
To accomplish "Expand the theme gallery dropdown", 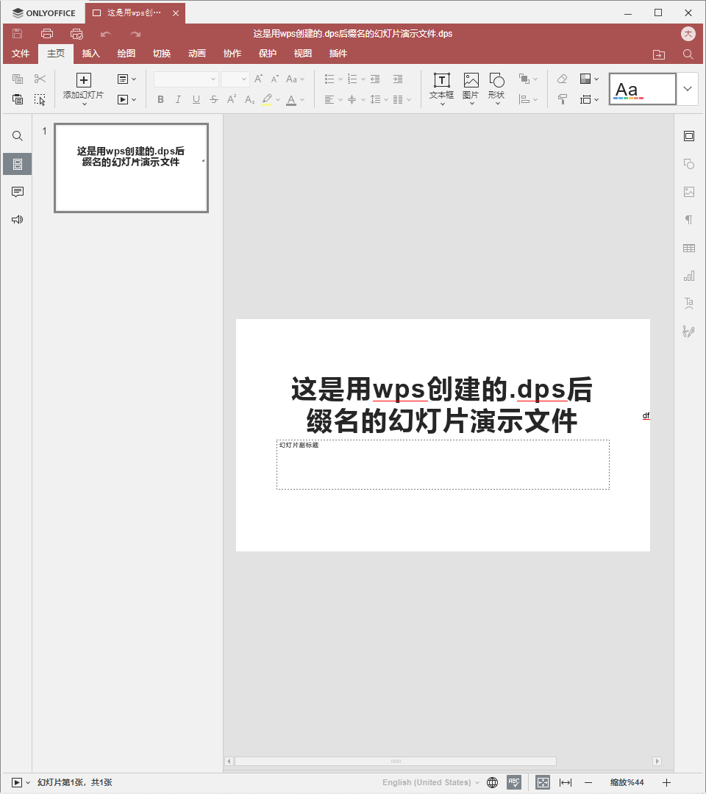I will [x=687, y=88].
